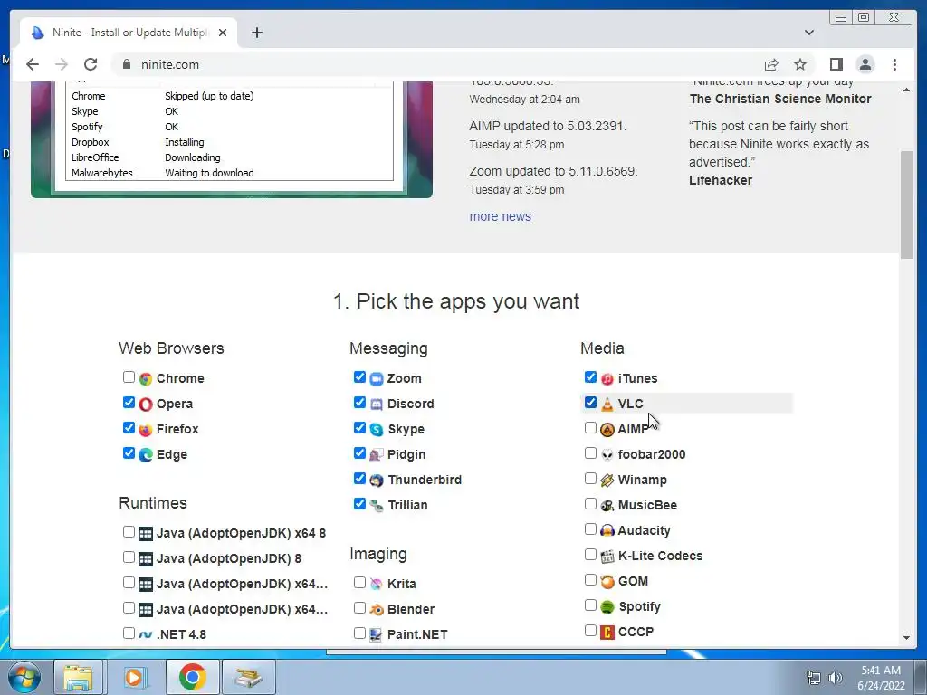The height and width of the screenshot is (695, 927).
Task: Click the K-Lite Codecs icon
Action: tap(607, 557)
